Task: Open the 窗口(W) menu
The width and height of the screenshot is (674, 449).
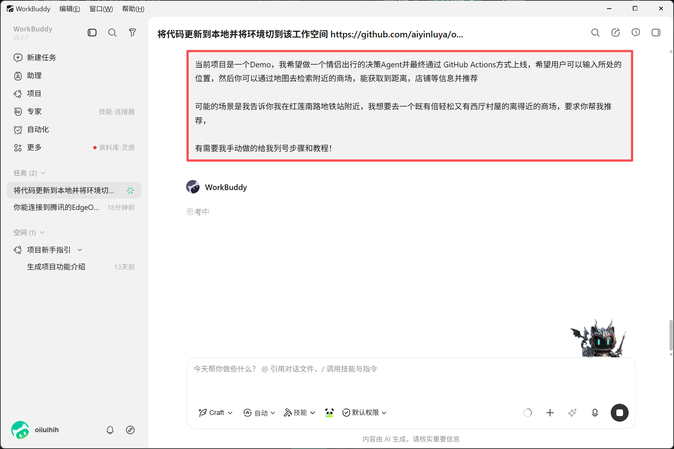Action: pyautogui.click(x=101, y=9)
